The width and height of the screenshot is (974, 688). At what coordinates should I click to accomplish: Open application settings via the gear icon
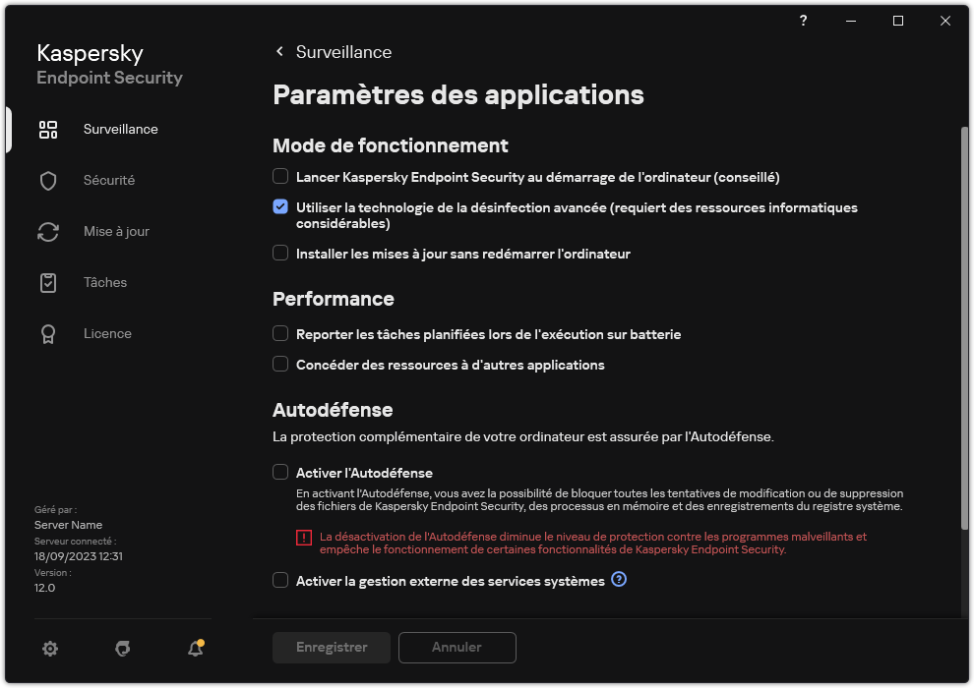point(49,649)
